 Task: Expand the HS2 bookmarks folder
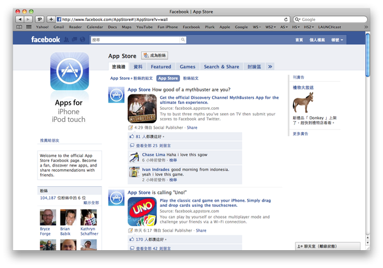point(309,27)
